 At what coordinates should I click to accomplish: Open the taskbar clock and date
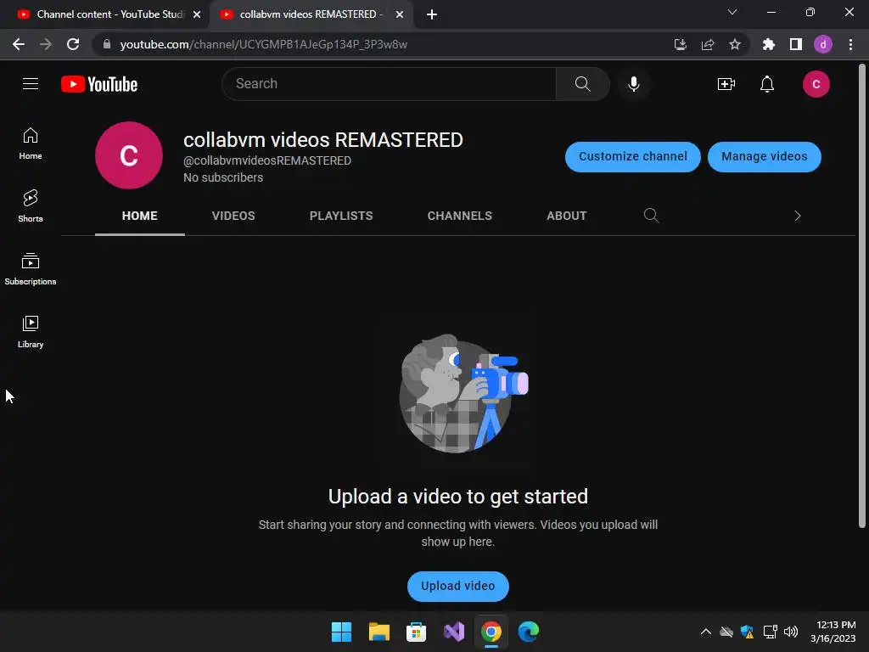833,632
